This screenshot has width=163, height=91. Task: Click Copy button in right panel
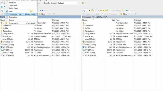coord(88,14)
